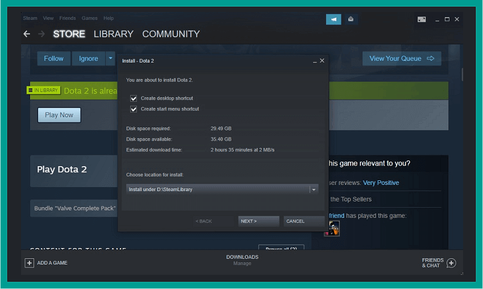
Task: Switch to the STORE tab
Action: click(x=69, y=34)
